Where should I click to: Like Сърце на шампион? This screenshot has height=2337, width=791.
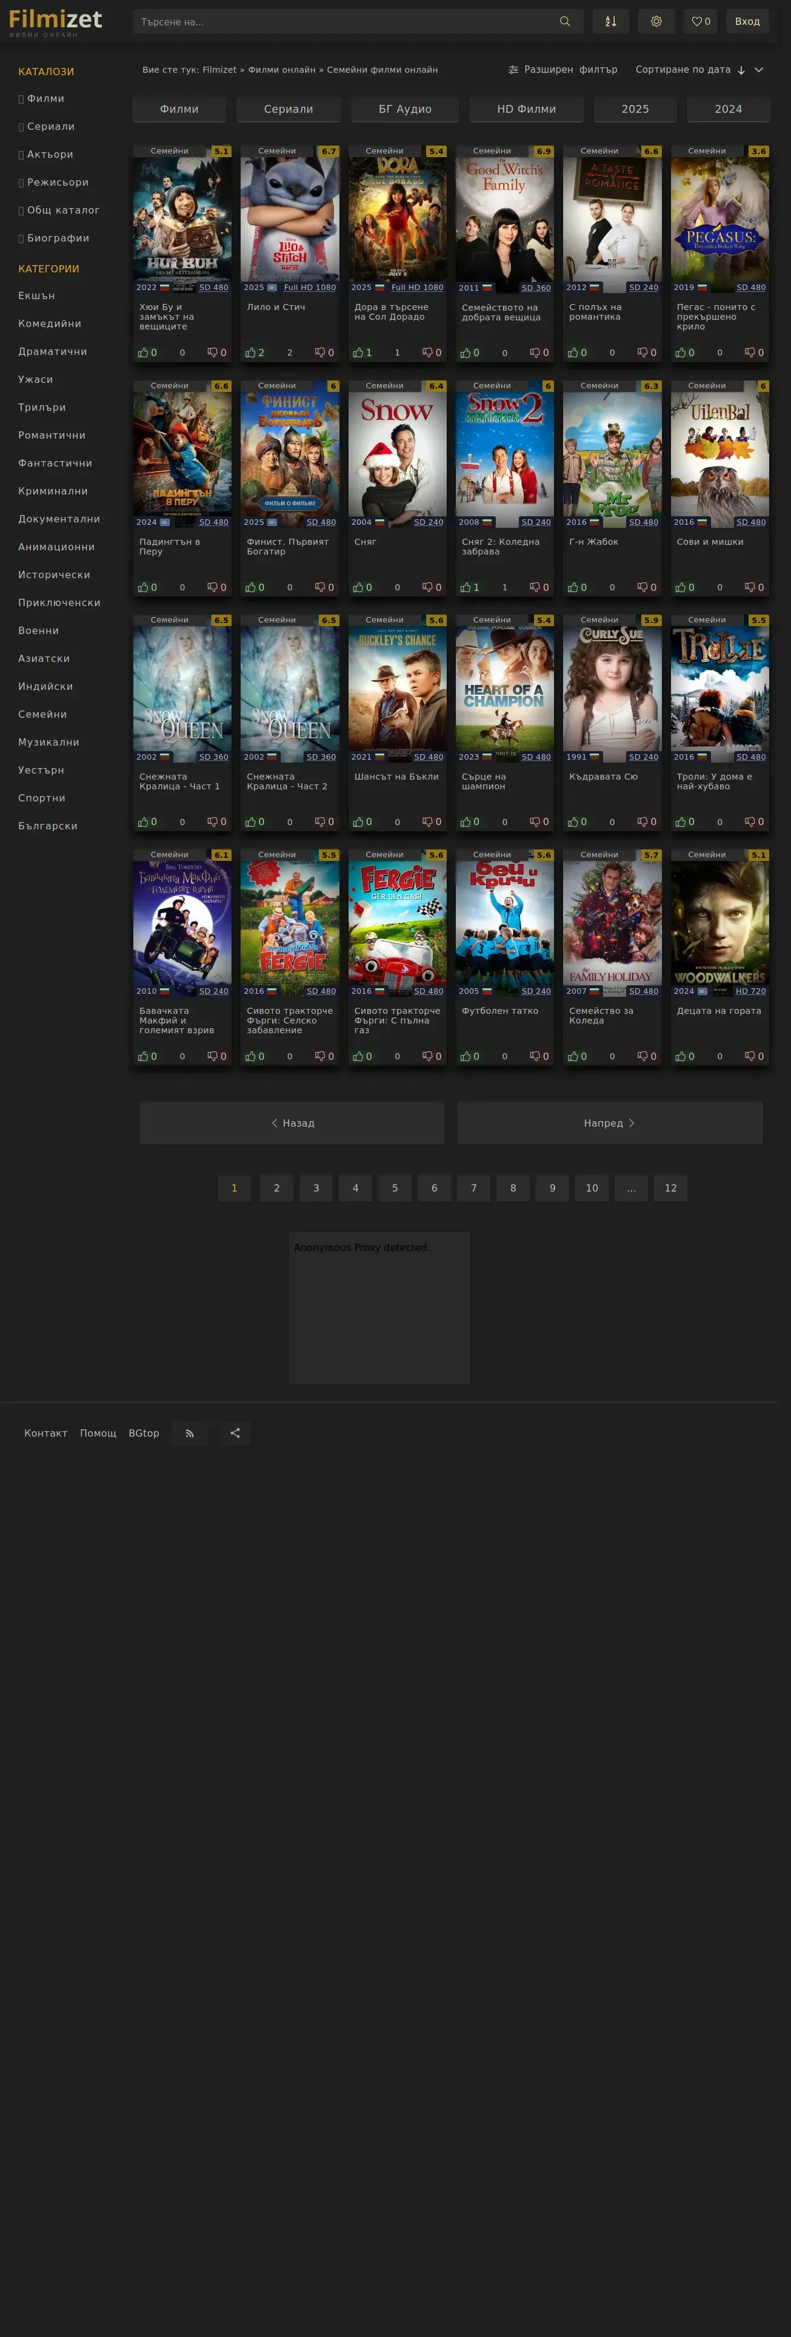[x=469, y=822]
